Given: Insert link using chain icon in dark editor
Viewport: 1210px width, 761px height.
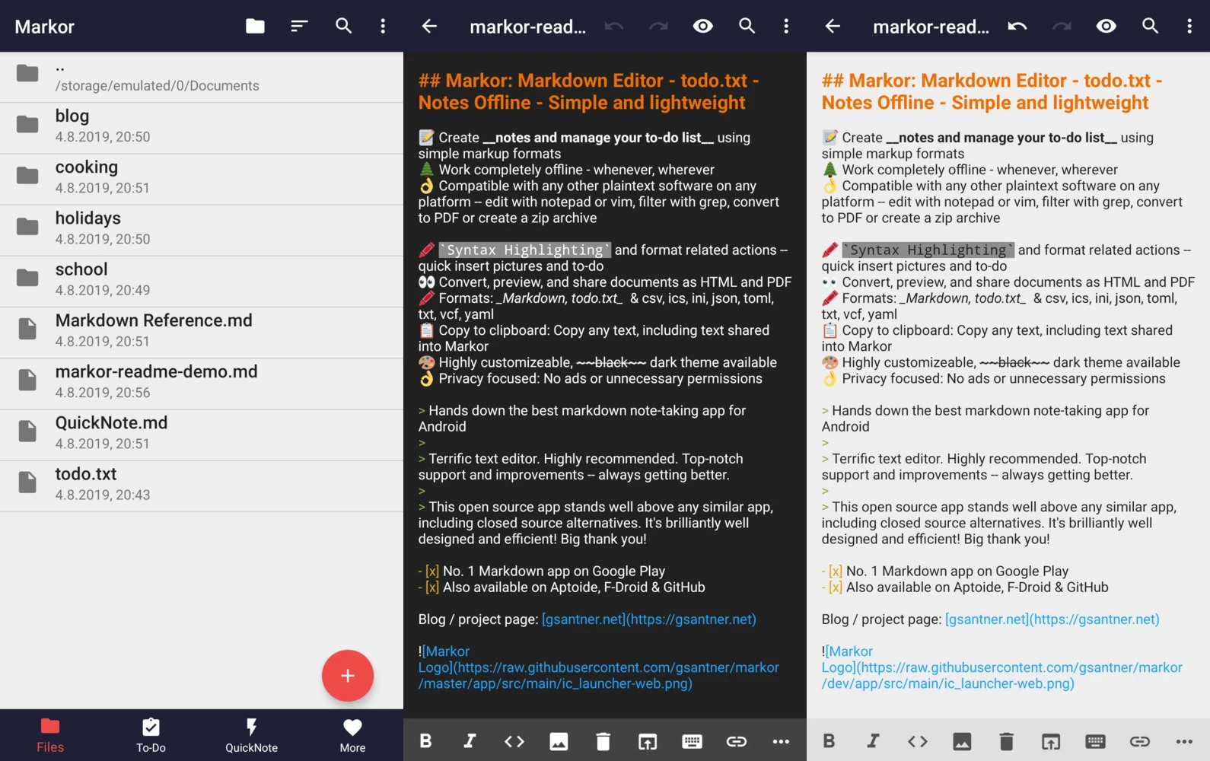Looking at the screenshot, I should coord(737,741).
